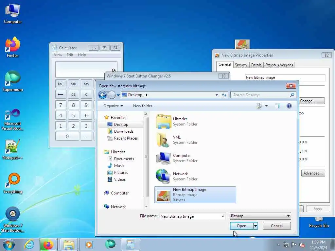Viewport: 335px width, 251px height.
Task: Open Supermium desktop shortcut
Action: 13,81
